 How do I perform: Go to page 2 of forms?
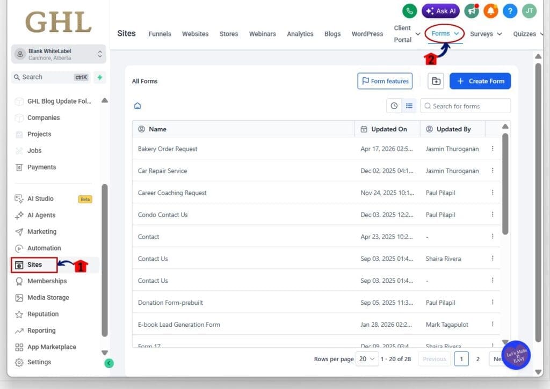pos(477,359)
